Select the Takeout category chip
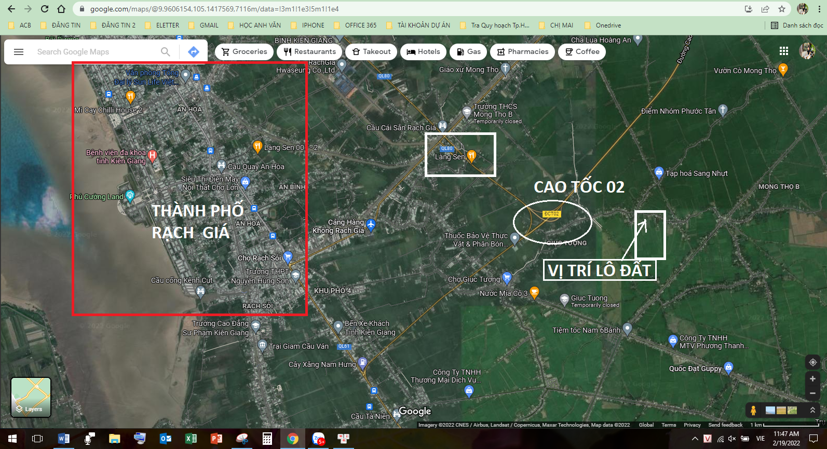 click(x=371, y=51)
